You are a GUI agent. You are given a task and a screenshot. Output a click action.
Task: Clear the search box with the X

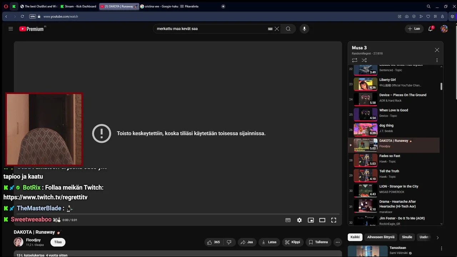point(277,29)
